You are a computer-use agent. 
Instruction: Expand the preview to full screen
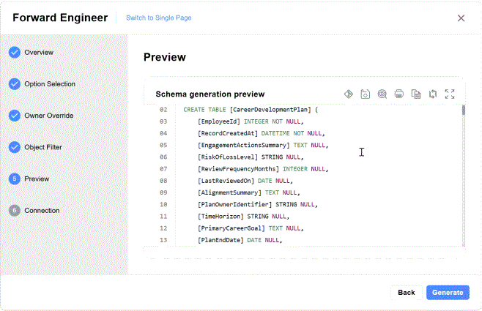point(450,94)
